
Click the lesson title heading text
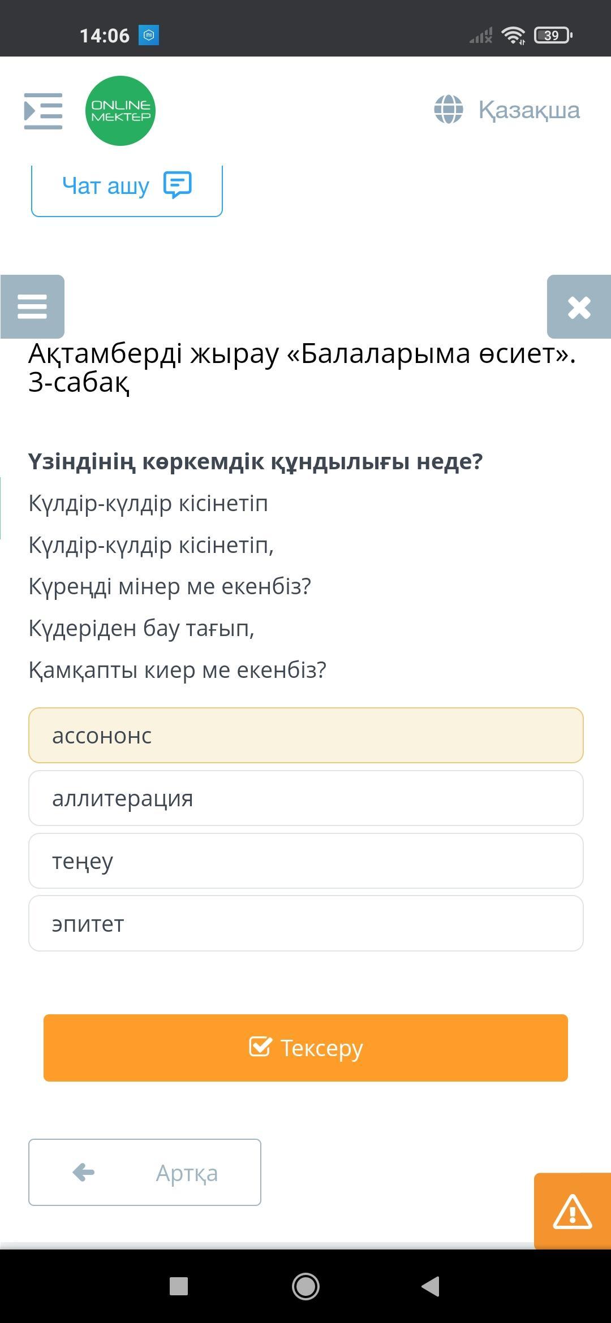[302, 368]
